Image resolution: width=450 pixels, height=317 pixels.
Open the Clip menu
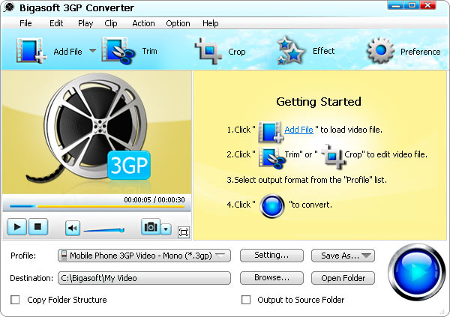pyautogui.click(x=111, y=23)
